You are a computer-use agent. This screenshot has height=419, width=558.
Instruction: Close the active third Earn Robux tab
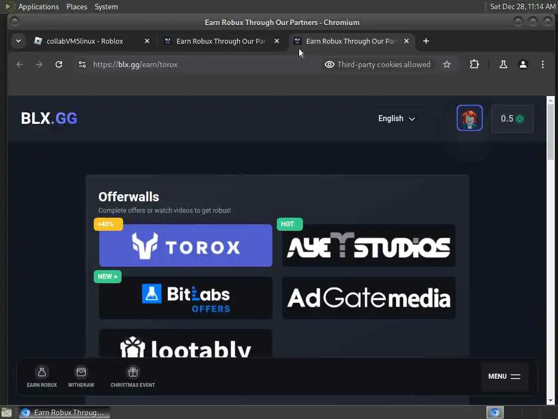[407, 41]
